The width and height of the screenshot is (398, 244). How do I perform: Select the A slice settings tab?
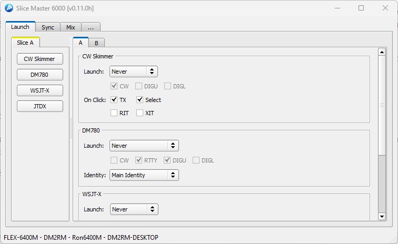coord(81,43)
